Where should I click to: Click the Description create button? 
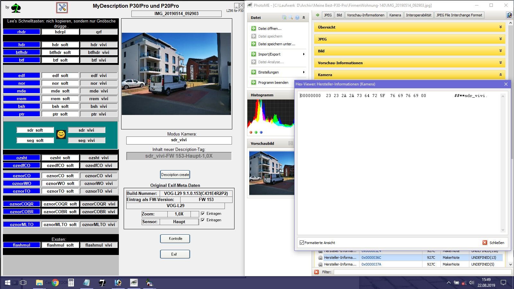(x=175, y=175)
